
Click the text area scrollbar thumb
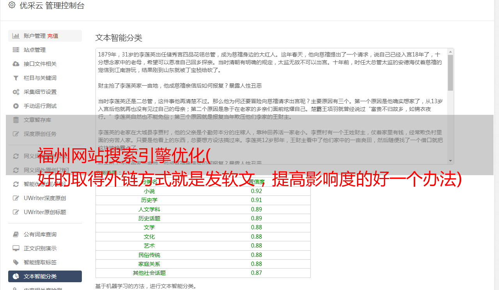click(x=450, y=73)
